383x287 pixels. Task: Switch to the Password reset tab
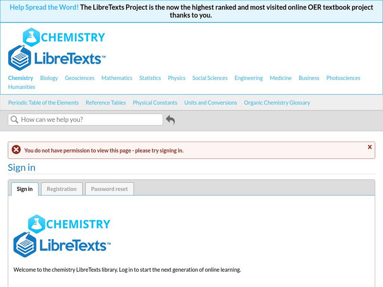click(x=109, y=188)
